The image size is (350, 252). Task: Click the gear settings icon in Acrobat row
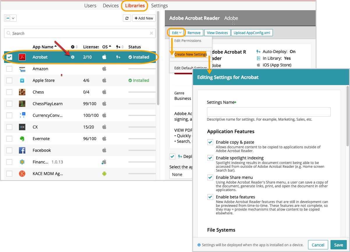click(73, 57)
